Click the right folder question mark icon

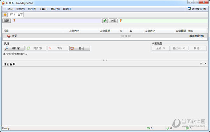coord(121,21)
